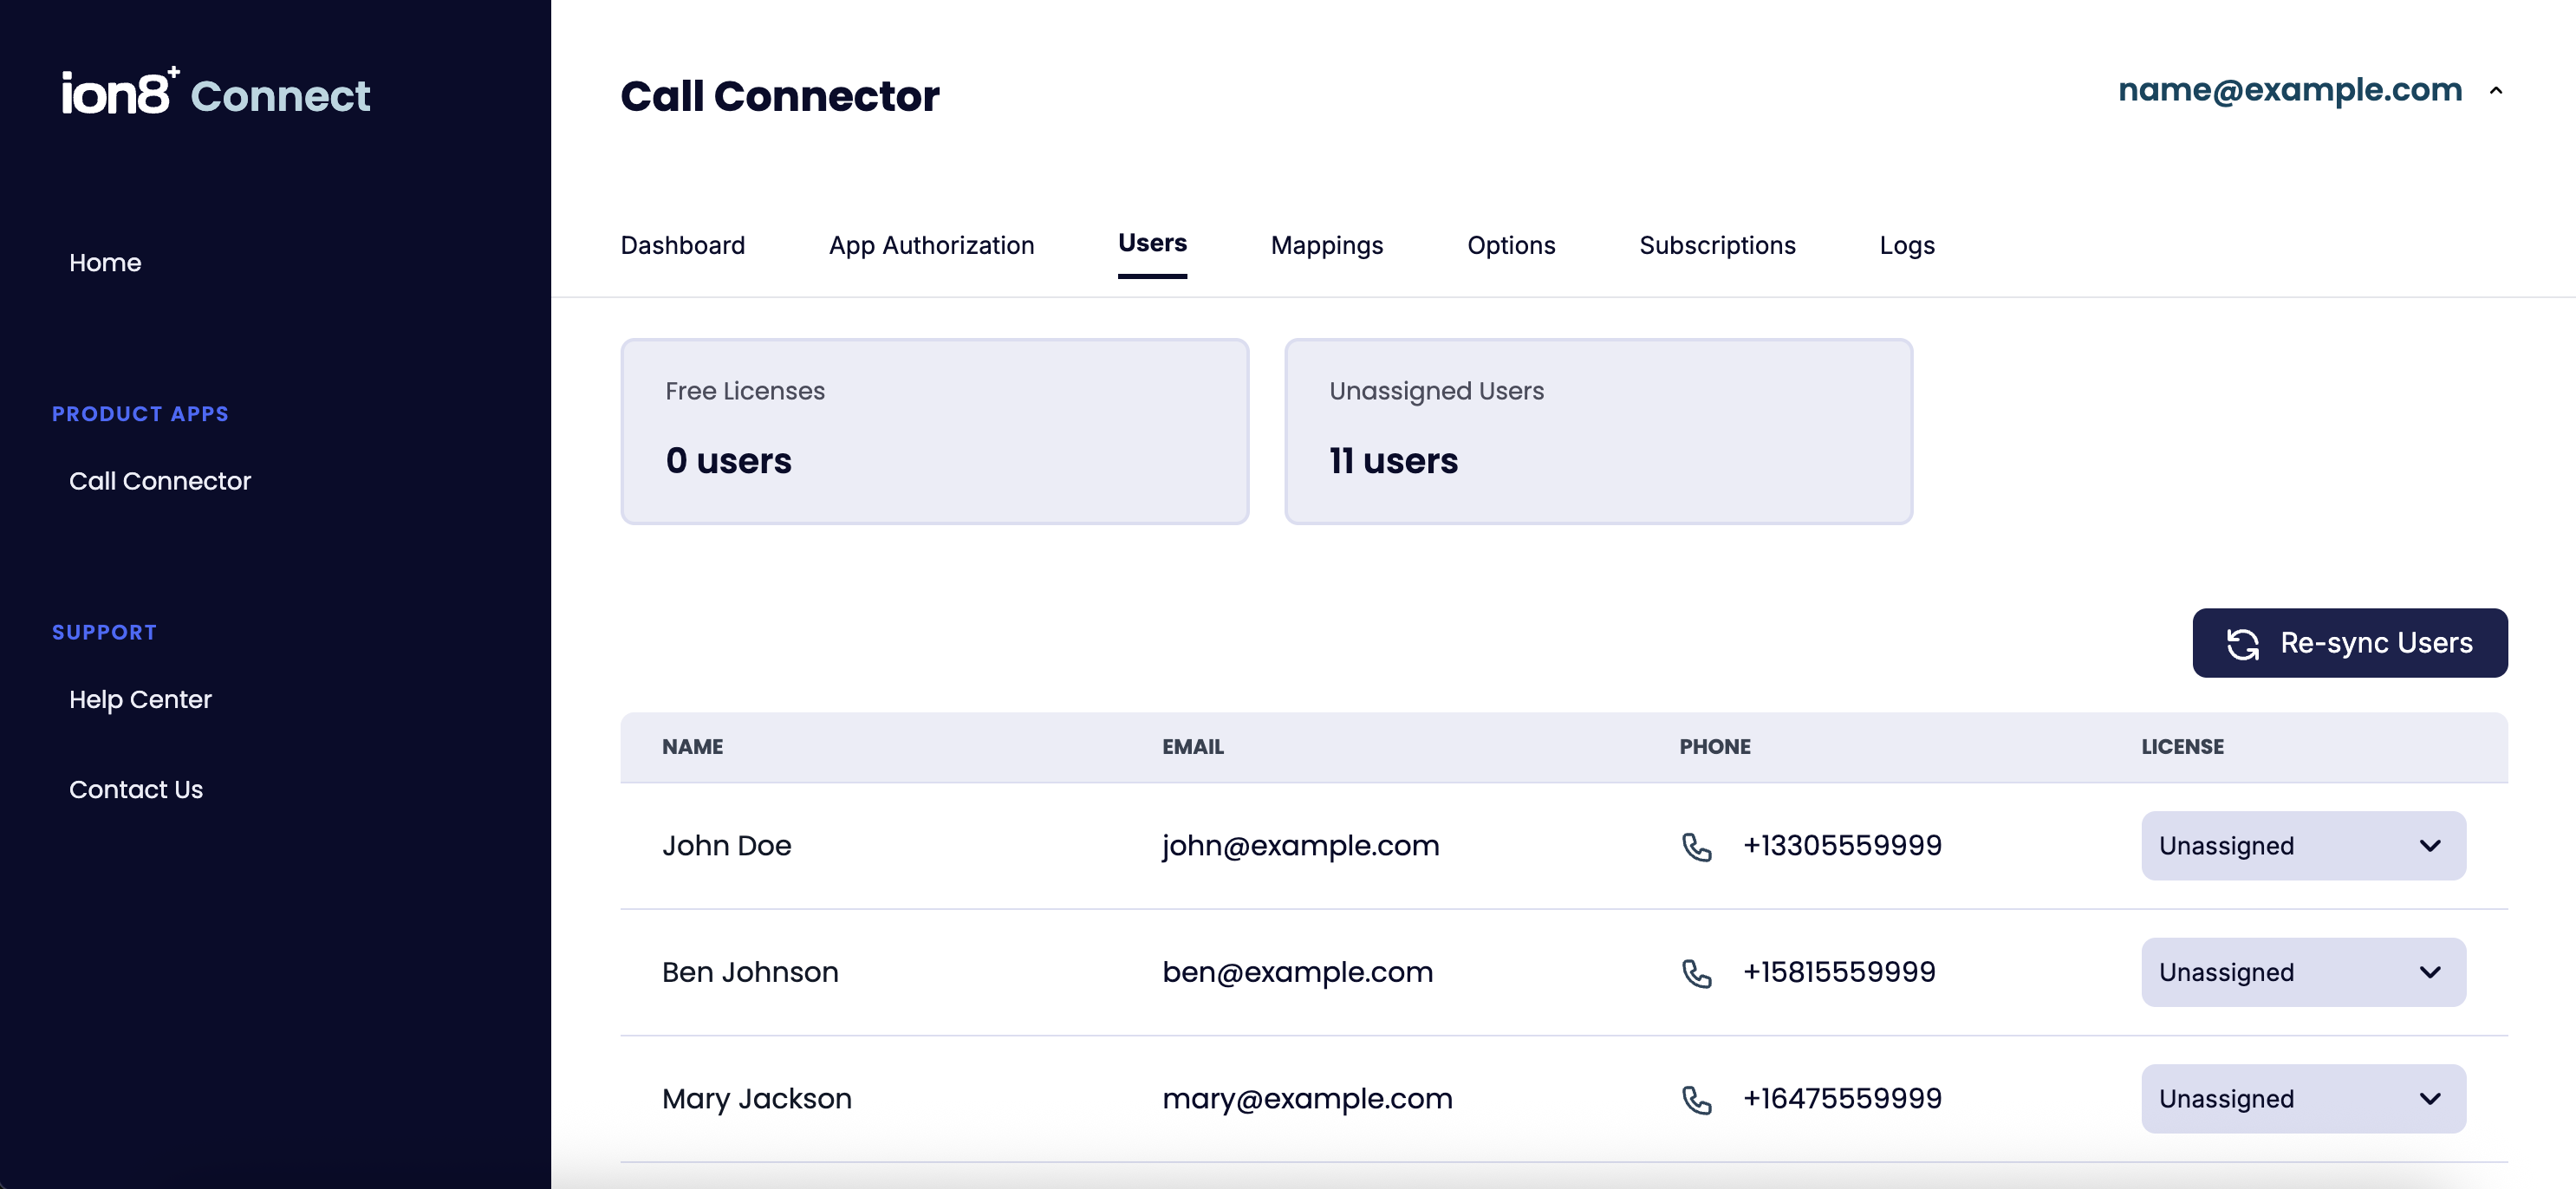Open the Help Center link

point(140,699)
